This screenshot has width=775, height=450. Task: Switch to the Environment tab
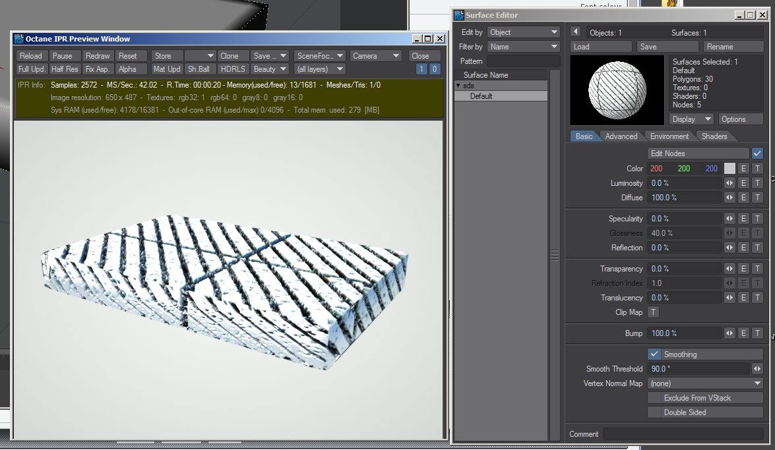[x=669, y=136]
